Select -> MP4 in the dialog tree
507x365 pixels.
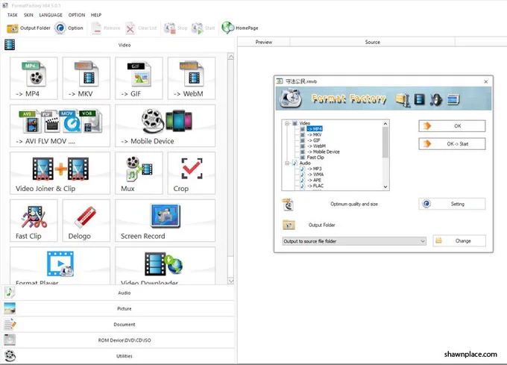315,129
